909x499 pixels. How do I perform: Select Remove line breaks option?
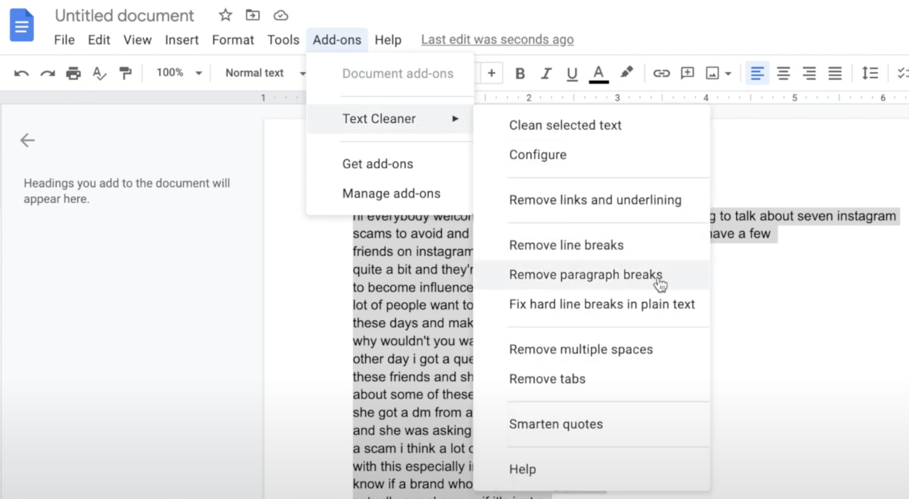566,245
